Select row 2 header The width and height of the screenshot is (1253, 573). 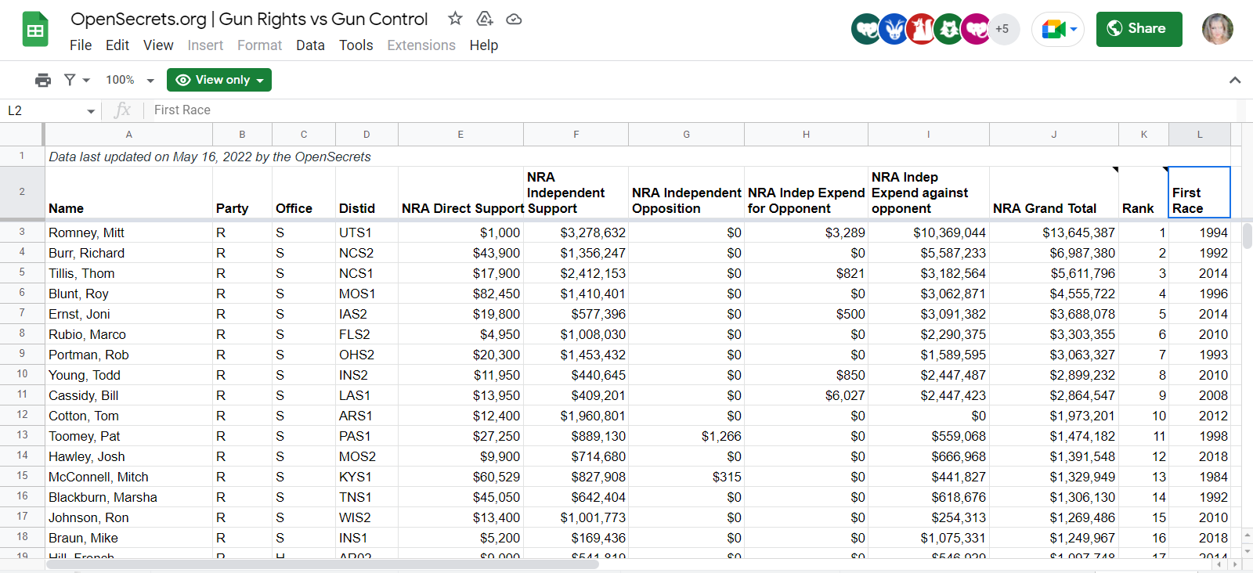[22, 192]
